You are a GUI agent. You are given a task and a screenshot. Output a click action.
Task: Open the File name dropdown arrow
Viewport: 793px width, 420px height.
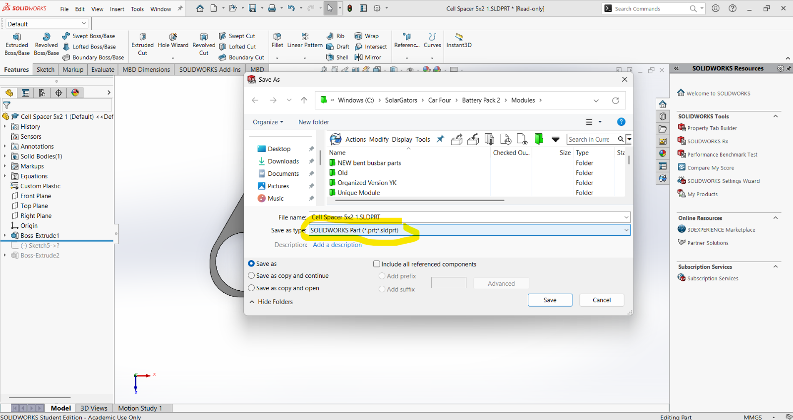(626, 217)
